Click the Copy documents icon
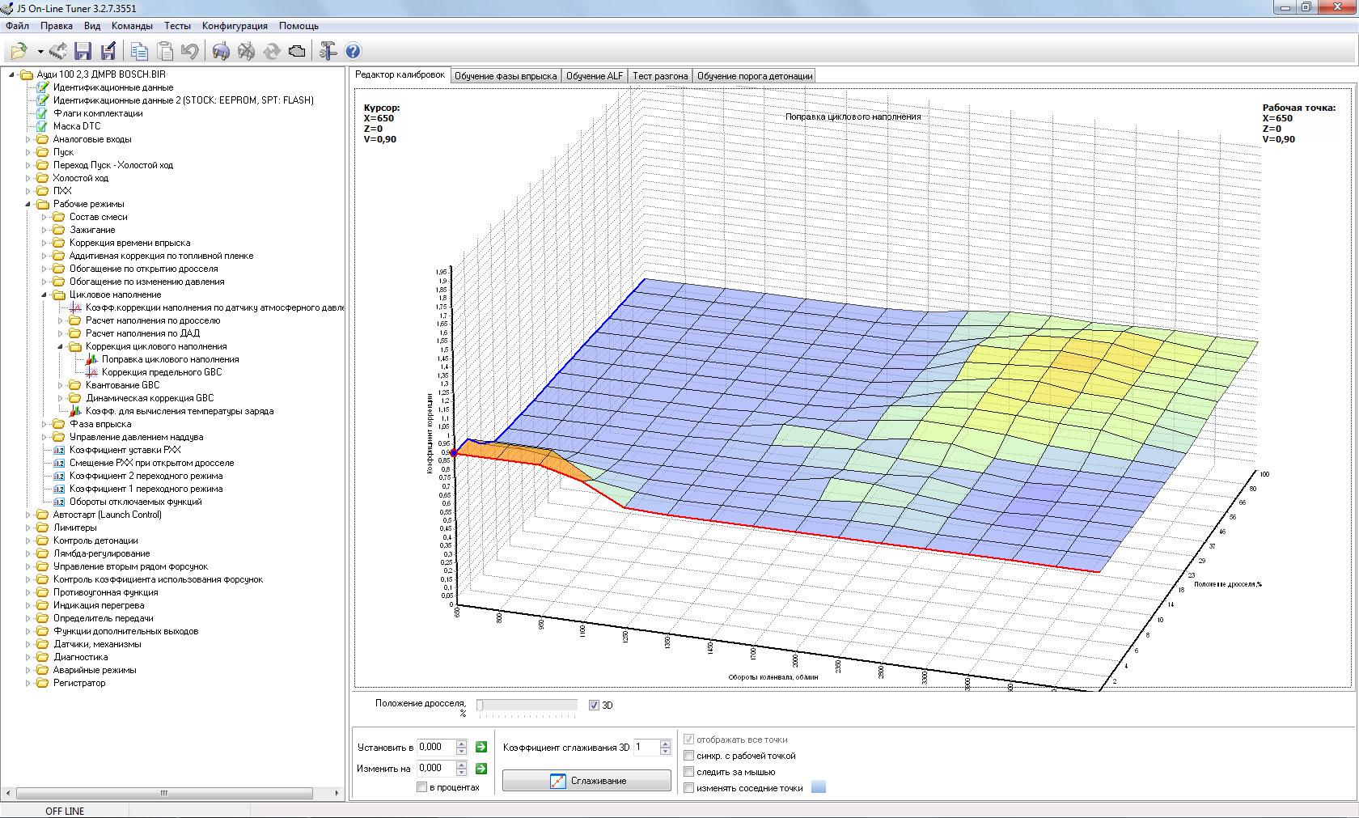The height and width of the screenshot is (818, 1359). (x=139, y=52)
